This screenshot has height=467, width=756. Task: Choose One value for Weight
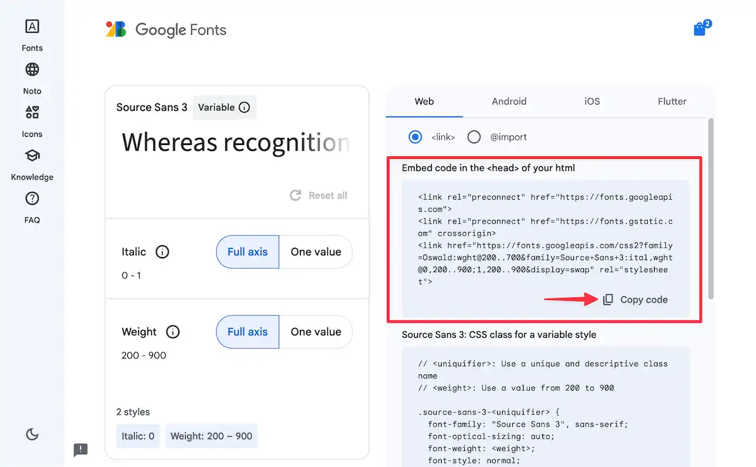316,332
